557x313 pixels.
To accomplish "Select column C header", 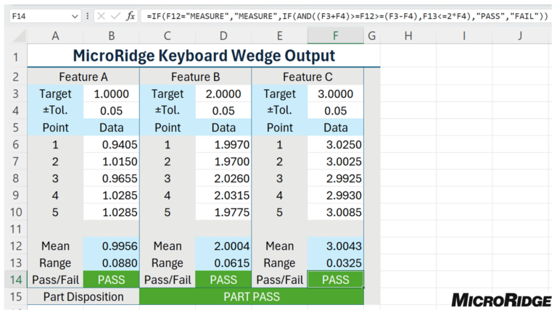I will pyautogui.click(x=168, y=36).
